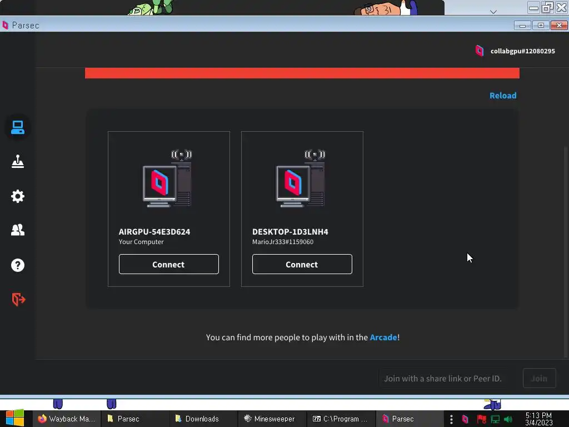Connect to AIRGPU-54E3D624
Viewport: 569px width, 427px height.
[x=169, y=264]
